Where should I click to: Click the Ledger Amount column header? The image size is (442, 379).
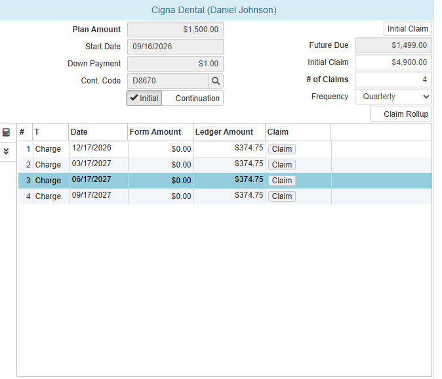pos(229,132)
